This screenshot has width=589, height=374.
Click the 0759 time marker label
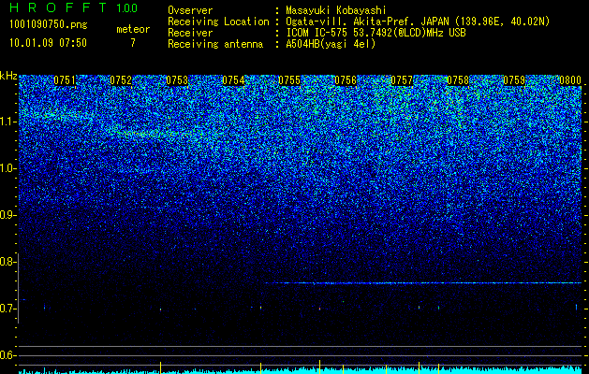[514, 80]
